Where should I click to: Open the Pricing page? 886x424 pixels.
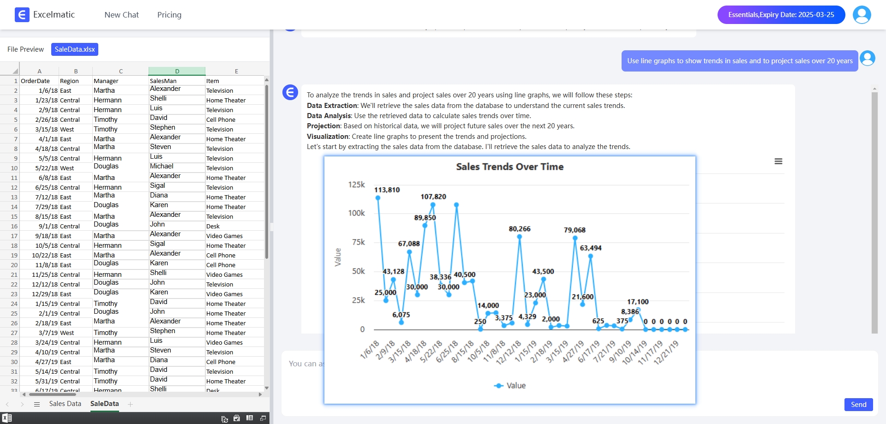tap(169, 15)
